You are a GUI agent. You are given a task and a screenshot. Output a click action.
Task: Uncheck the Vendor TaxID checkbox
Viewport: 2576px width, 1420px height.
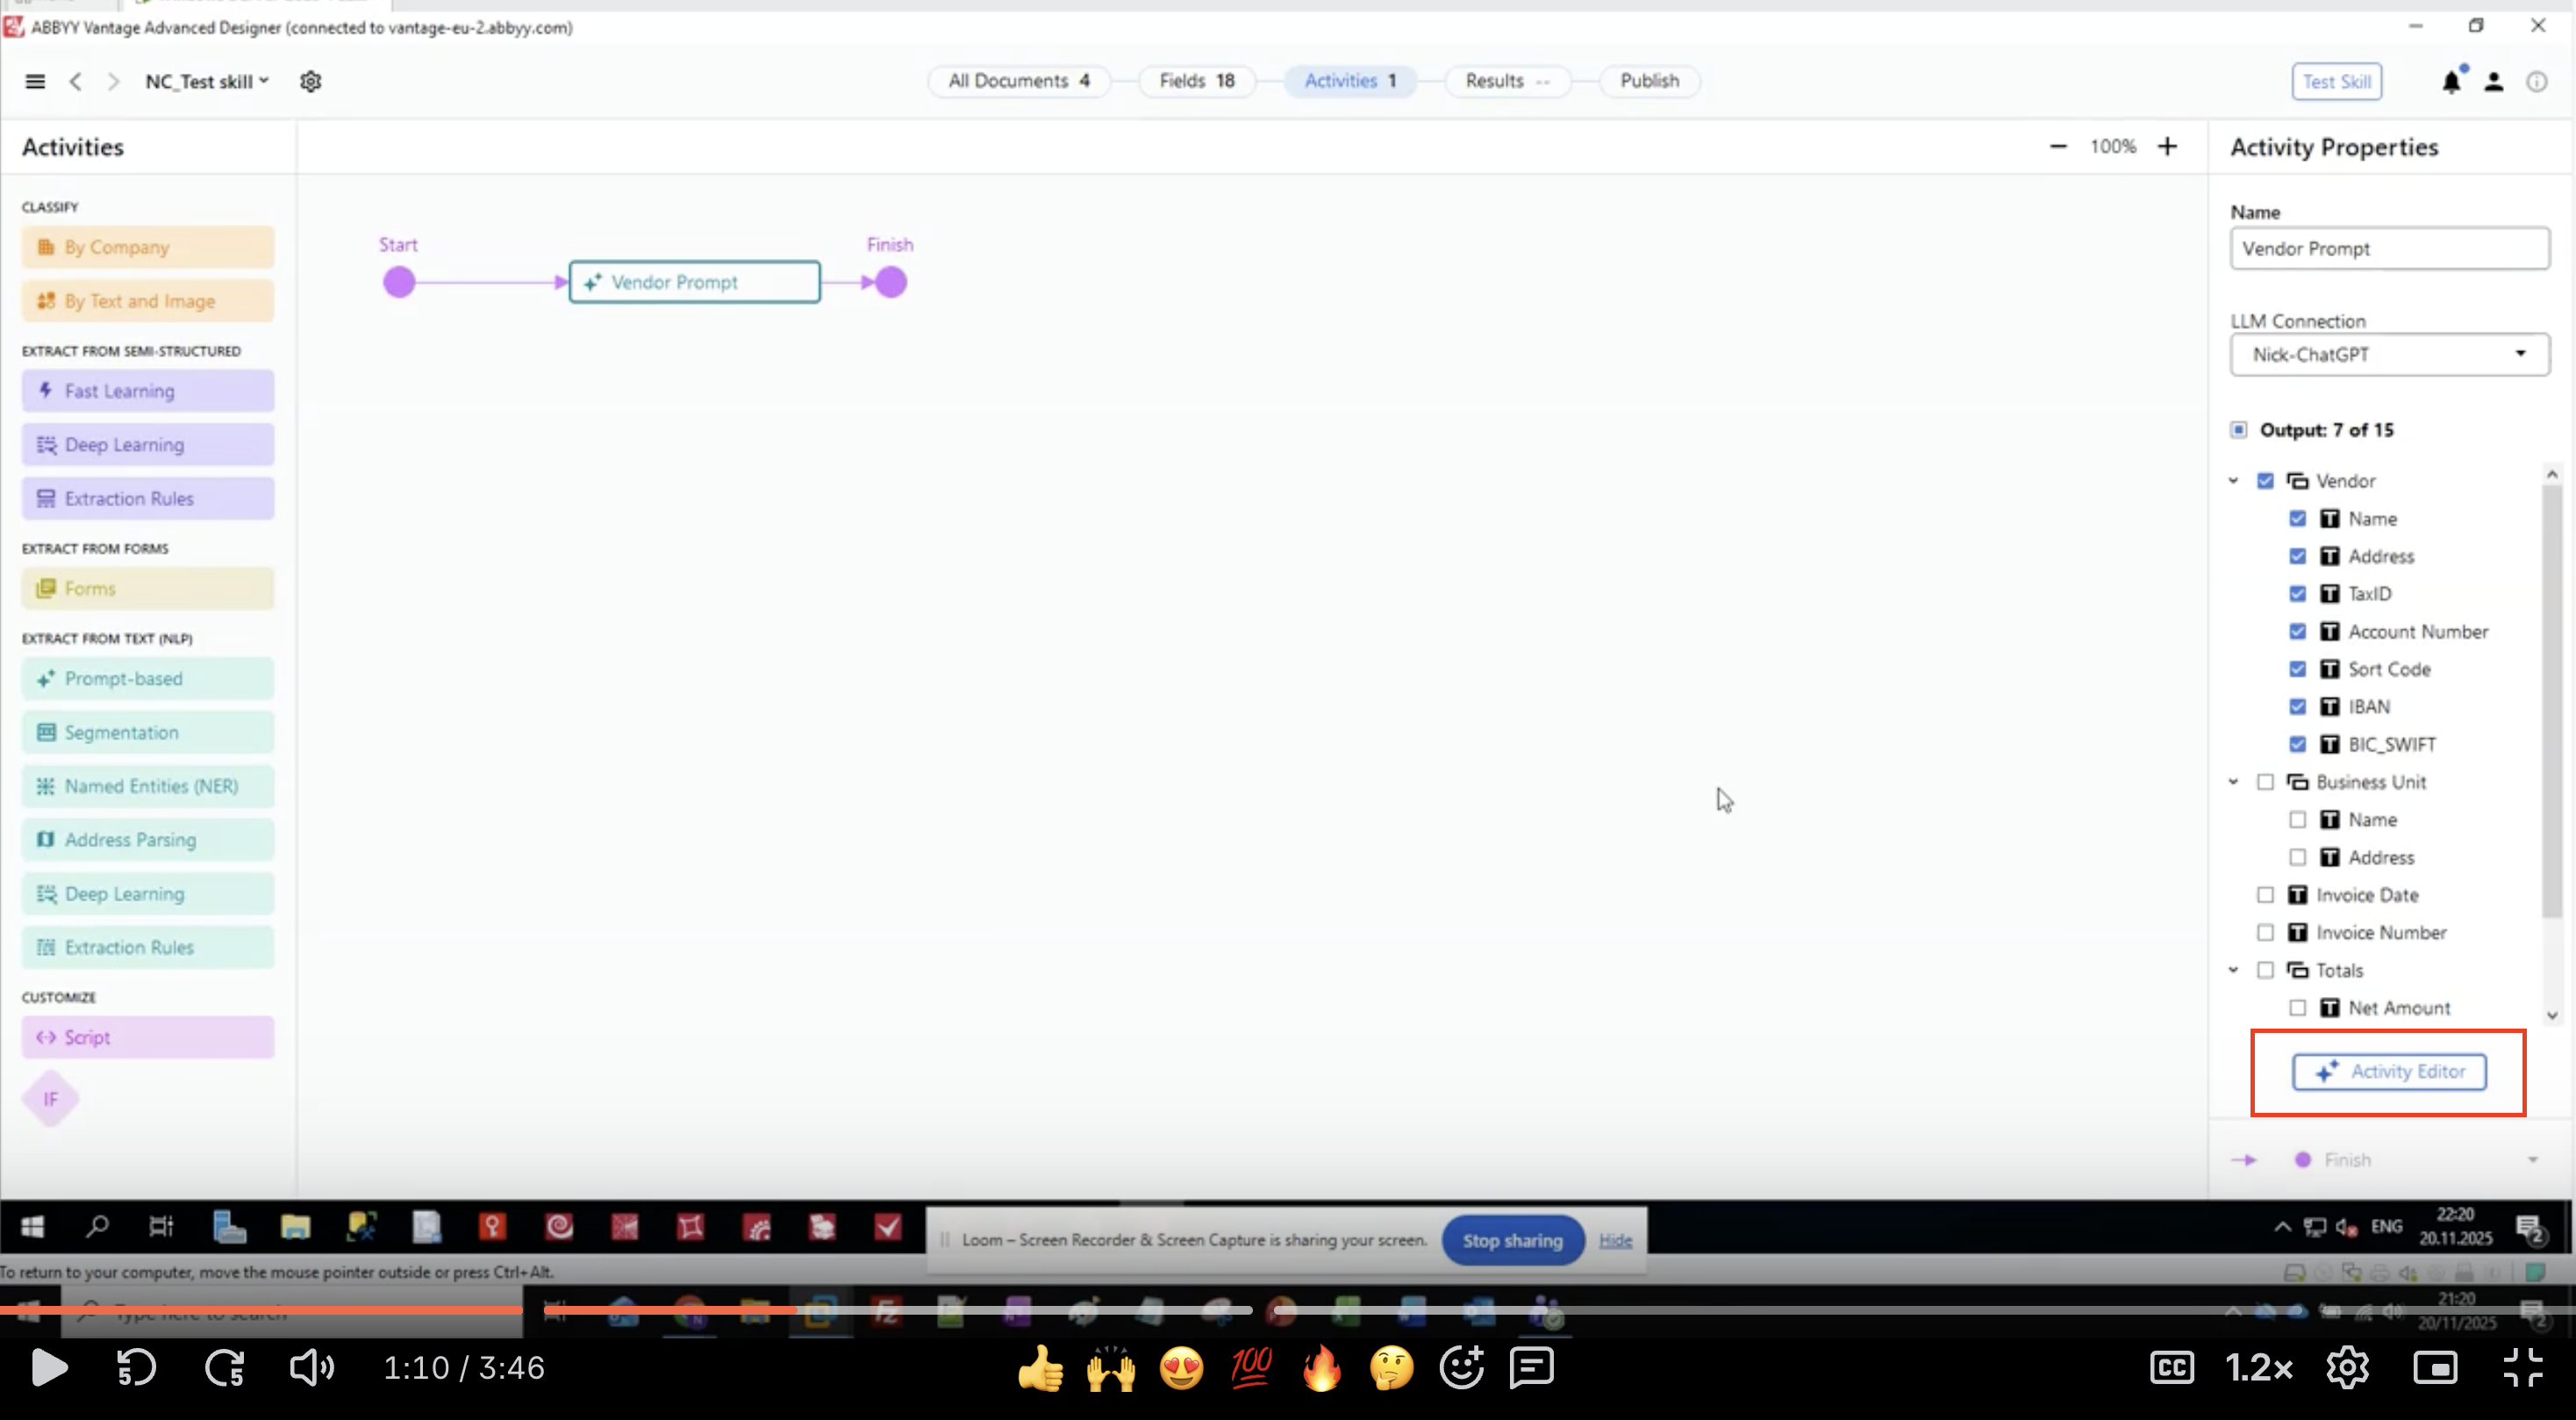(2297, 594)
